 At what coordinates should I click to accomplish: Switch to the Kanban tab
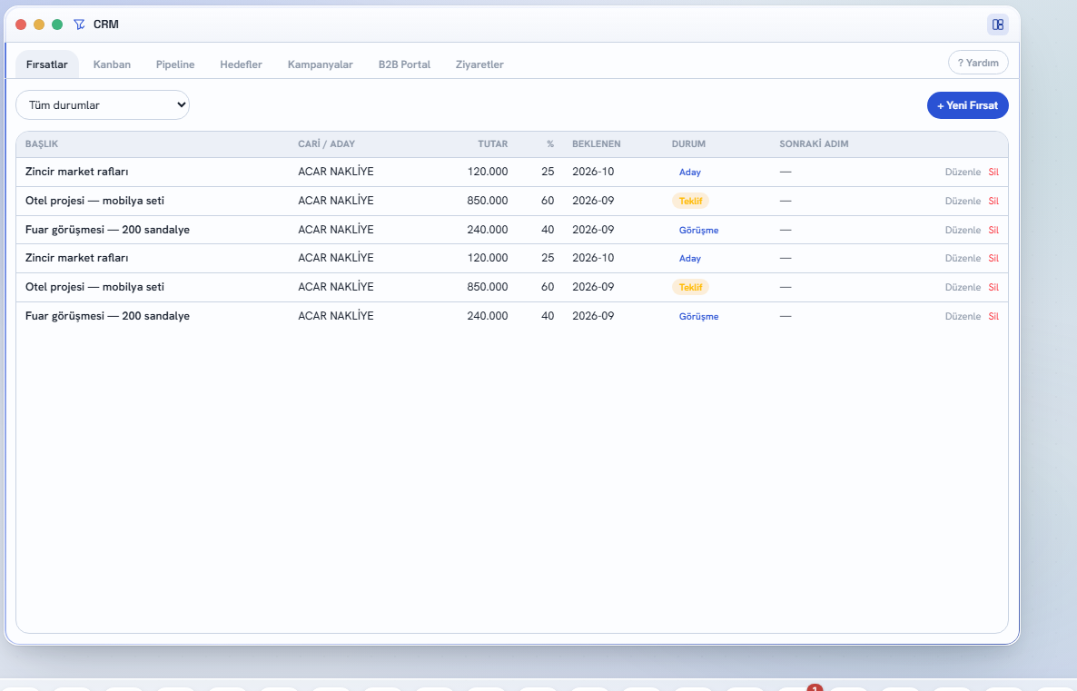point(112,64)
